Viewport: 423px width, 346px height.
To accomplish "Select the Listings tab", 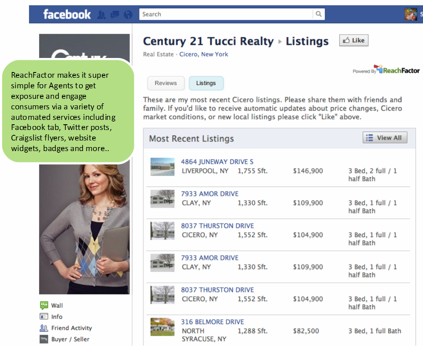I will (206, 83).
